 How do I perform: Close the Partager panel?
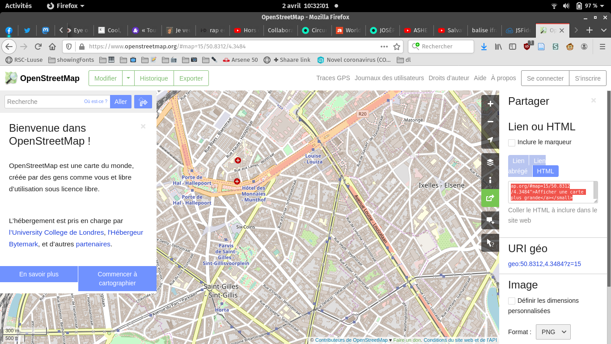pyautogui.click(x=594, y=100)
